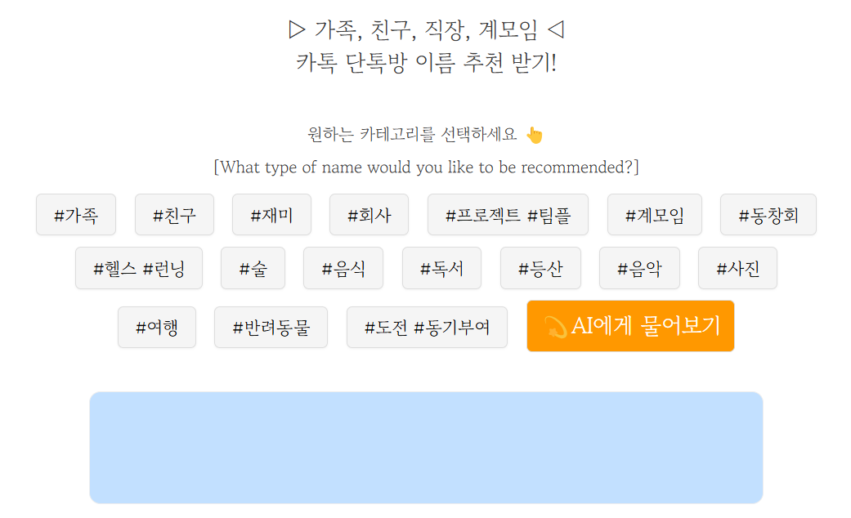Choose the #재미 category
The width and height of the screenshot is (851, 518).
click(271, 214)
